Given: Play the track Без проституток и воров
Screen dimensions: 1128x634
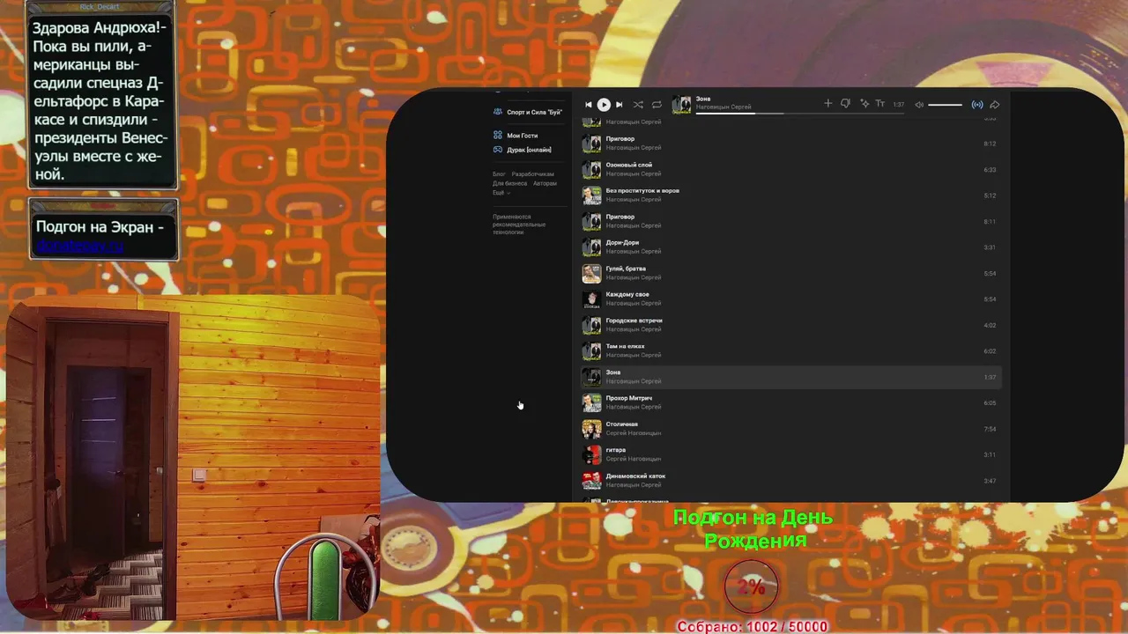Looking at the screenshot, I should click(x=790, y=195).
